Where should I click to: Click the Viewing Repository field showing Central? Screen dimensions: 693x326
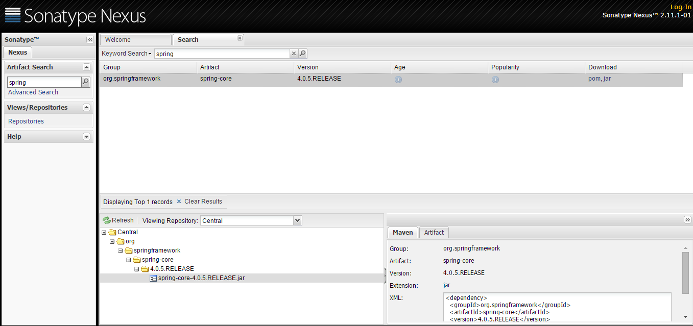pyautogui.click(x=247, y=221)
